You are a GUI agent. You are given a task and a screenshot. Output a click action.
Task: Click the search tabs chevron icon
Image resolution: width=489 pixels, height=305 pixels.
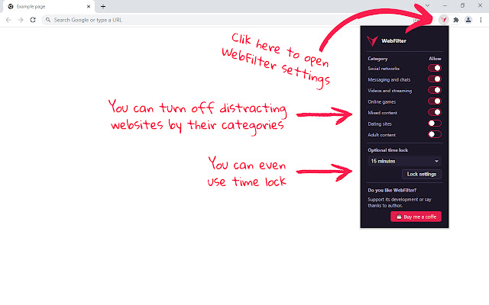coord(428,5)
